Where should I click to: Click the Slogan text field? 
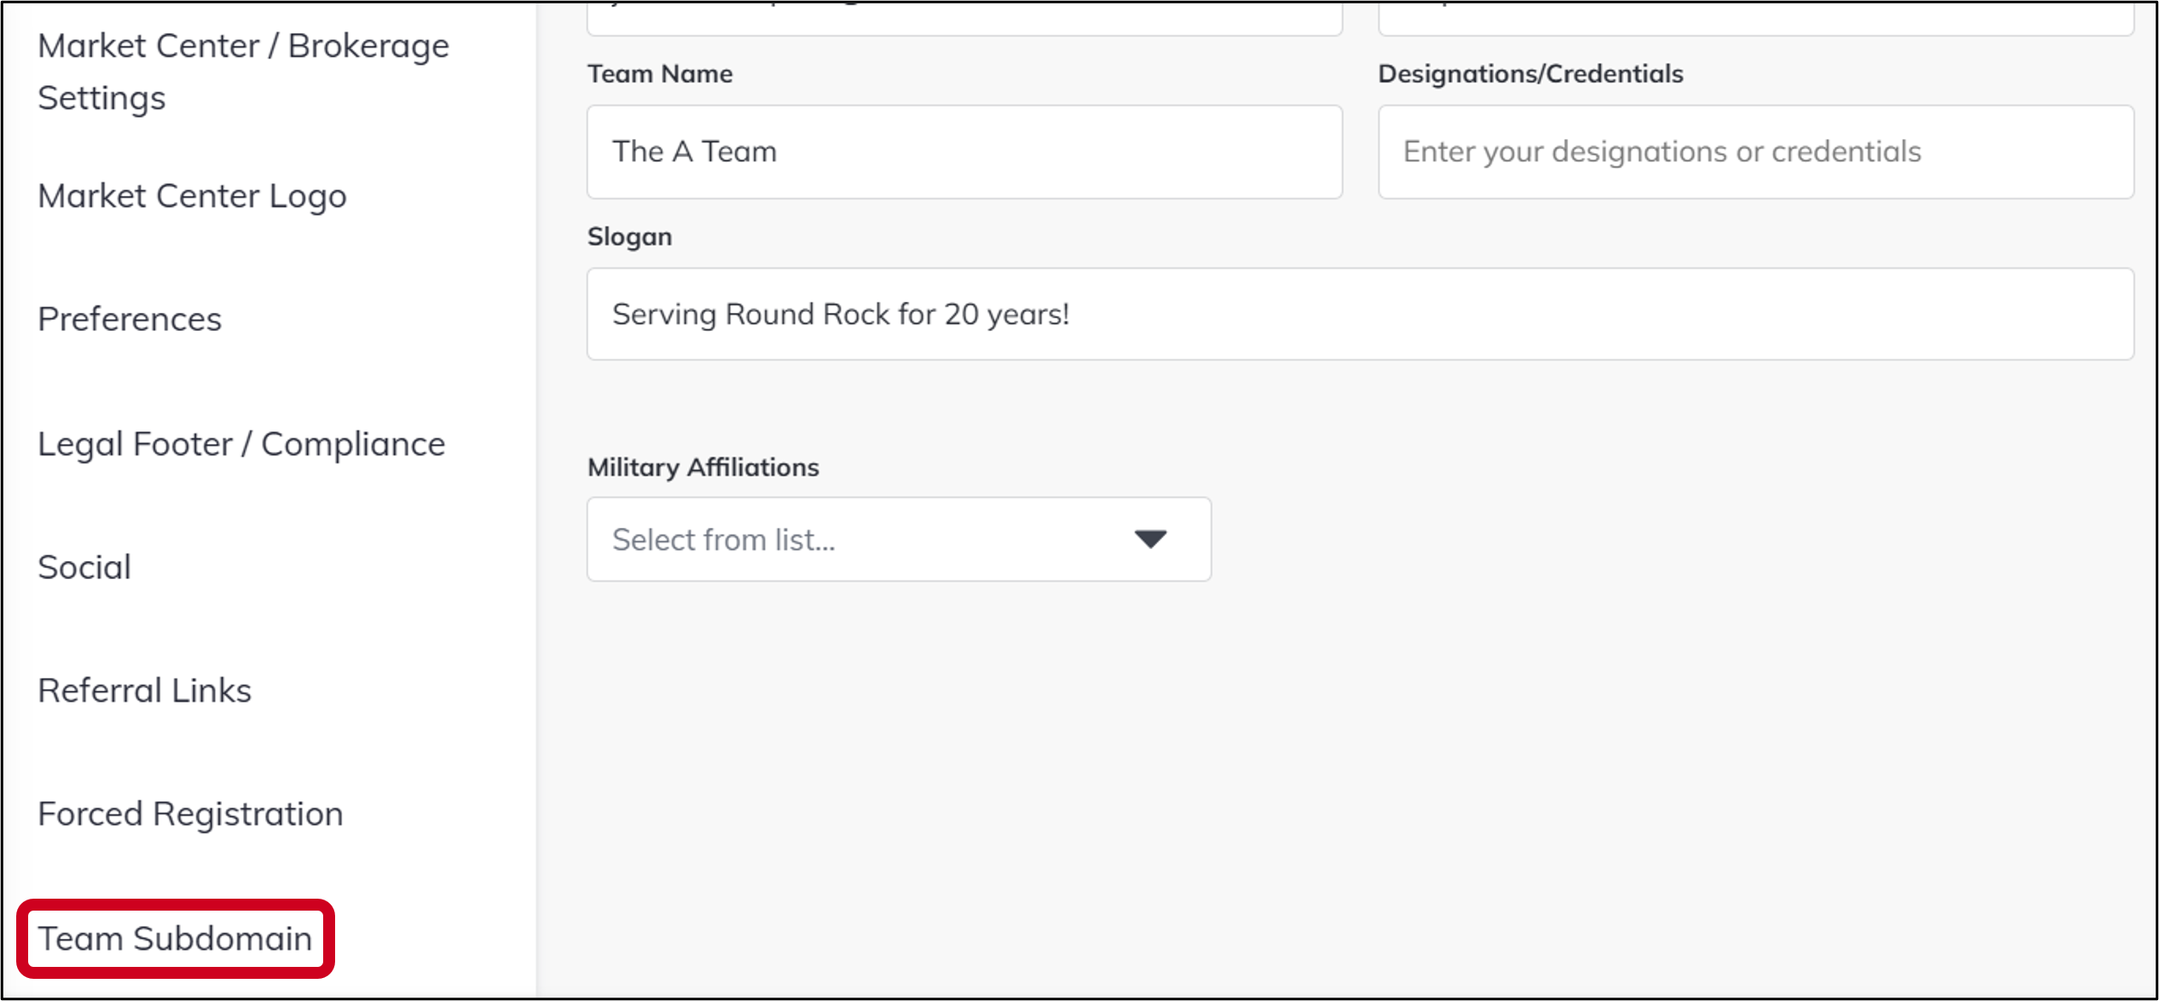[1360, 314]
